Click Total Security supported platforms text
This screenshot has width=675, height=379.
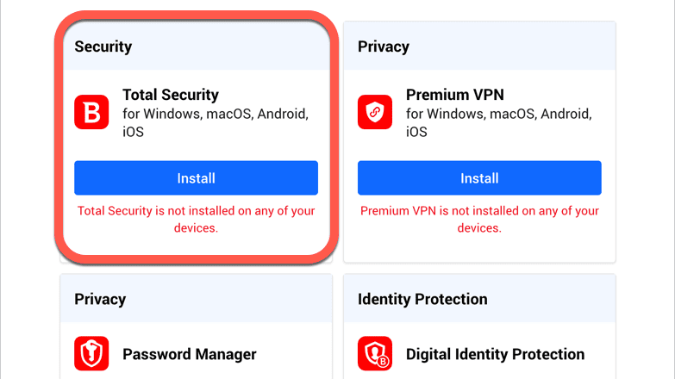pyautogui.click(x=216, y=122)
